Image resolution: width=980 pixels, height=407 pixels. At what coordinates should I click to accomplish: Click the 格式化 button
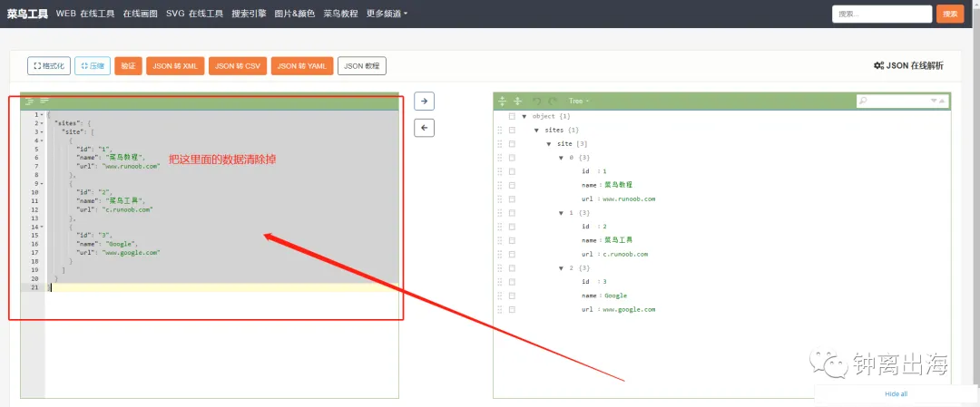49,65
